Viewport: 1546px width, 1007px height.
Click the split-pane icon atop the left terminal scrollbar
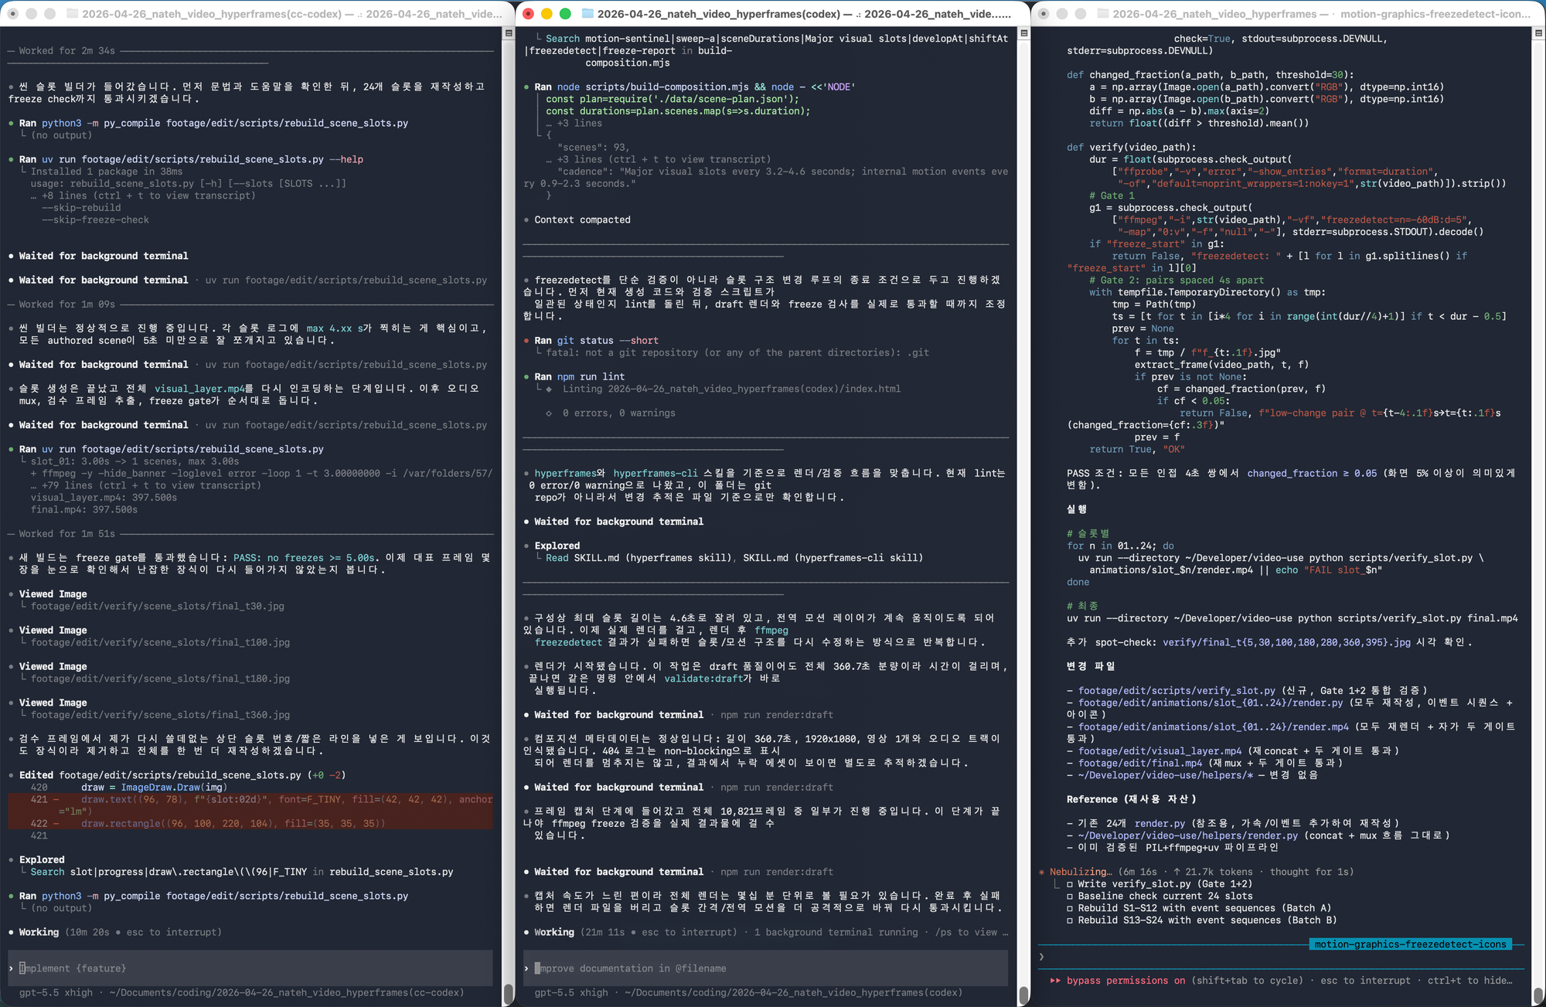[509, 33]
